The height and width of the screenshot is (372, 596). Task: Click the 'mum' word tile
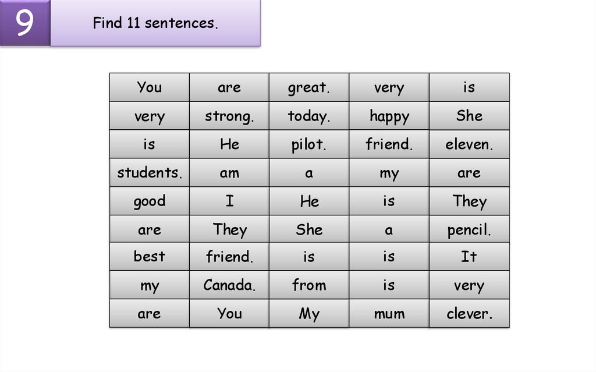coord(389,314)
